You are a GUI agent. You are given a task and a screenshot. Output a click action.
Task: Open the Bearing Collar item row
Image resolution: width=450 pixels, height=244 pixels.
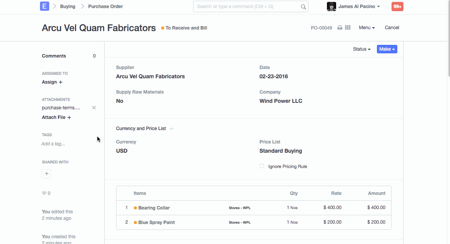154,208
